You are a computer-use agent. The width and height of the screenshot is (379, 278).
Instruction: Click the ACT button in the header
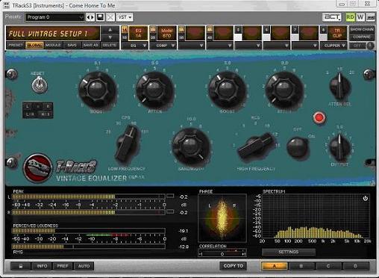[x=332, y=17]
